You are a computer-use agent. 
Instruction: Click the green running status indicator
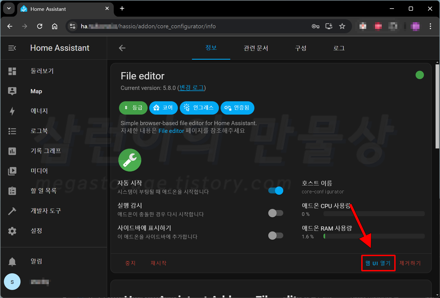click(x=420, y=75)
